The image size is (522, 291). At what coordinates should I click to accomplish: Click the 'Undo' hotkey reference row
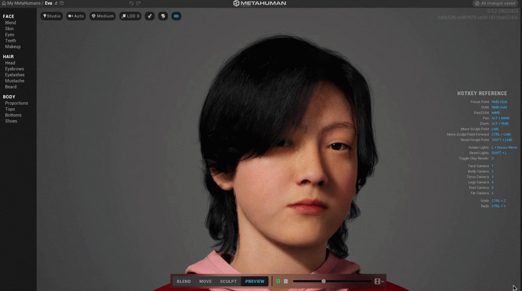click(493, 201)
